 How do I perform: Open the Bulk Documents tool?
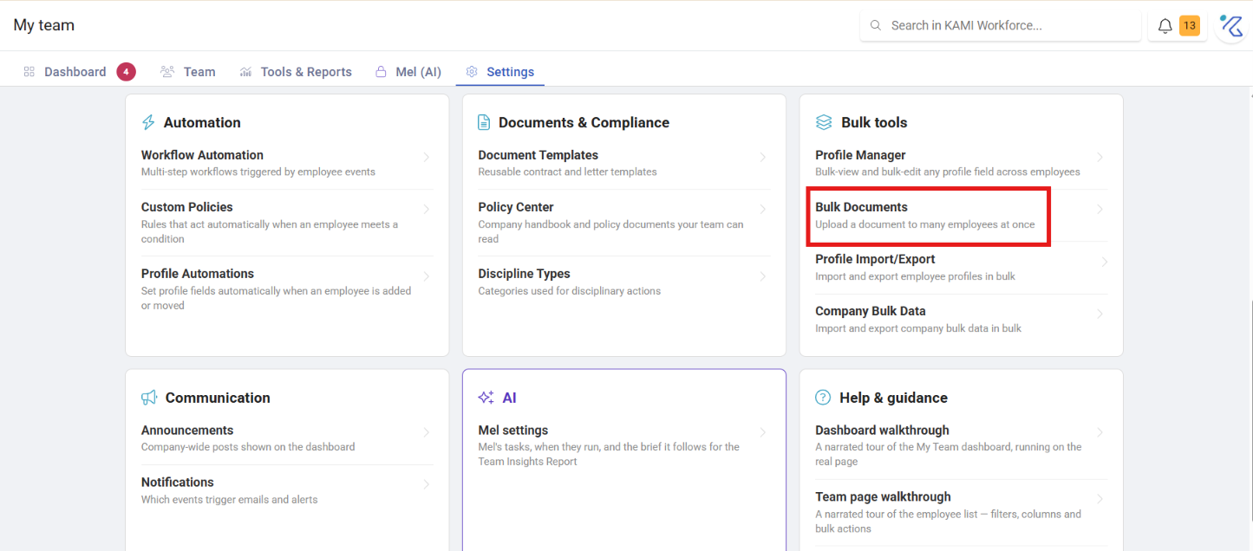(861, 207)
